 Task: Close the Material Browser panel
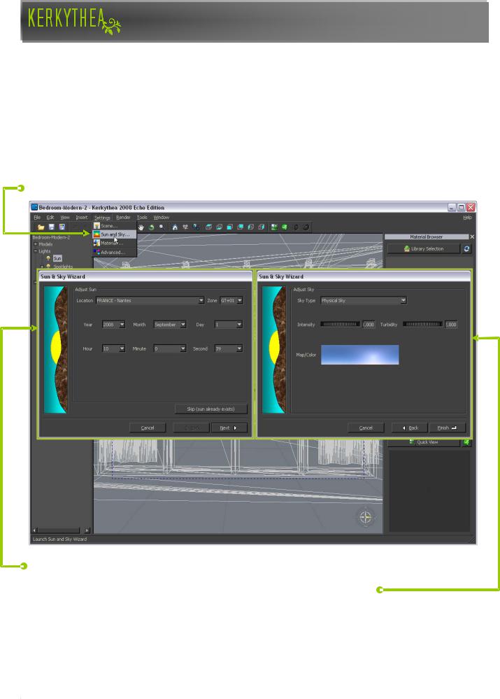tap(472, 237)
